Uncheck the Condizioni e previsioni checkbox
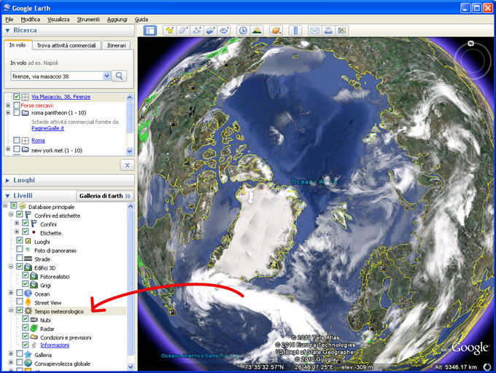The width and height of the screenshot is (496, 373). [26, 337]
